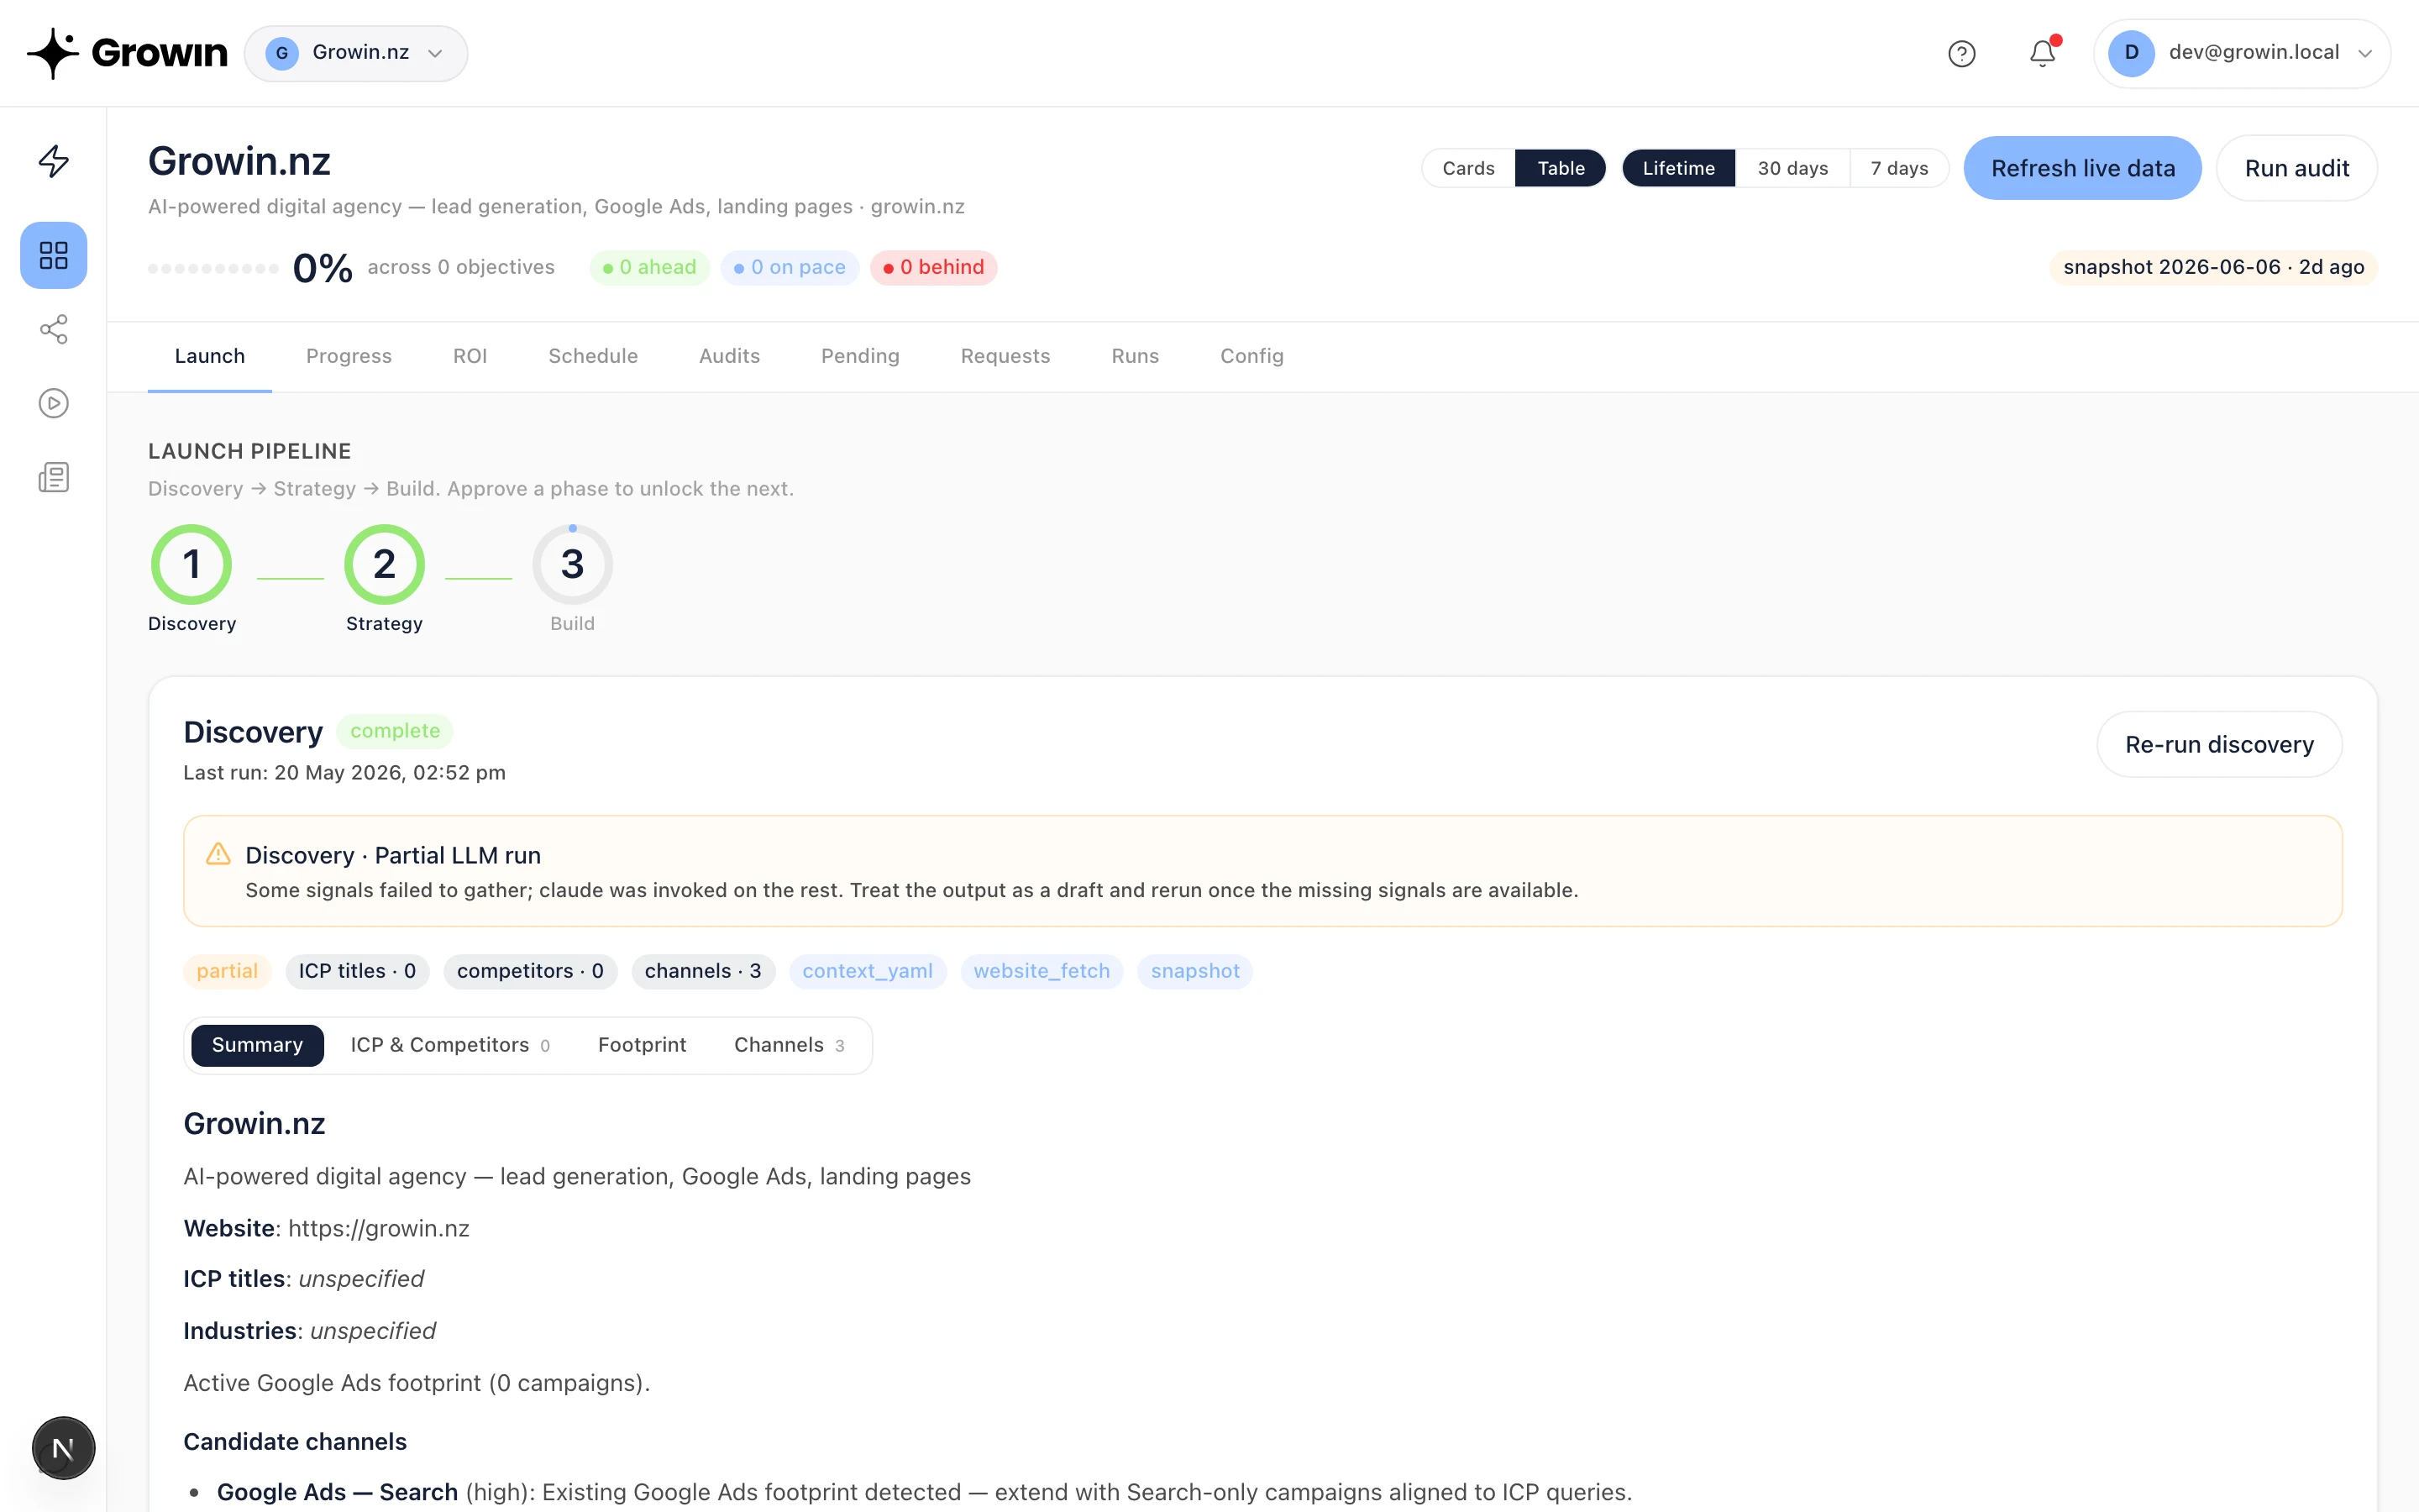
Task: Switch to Table view
Action: 1561,168
